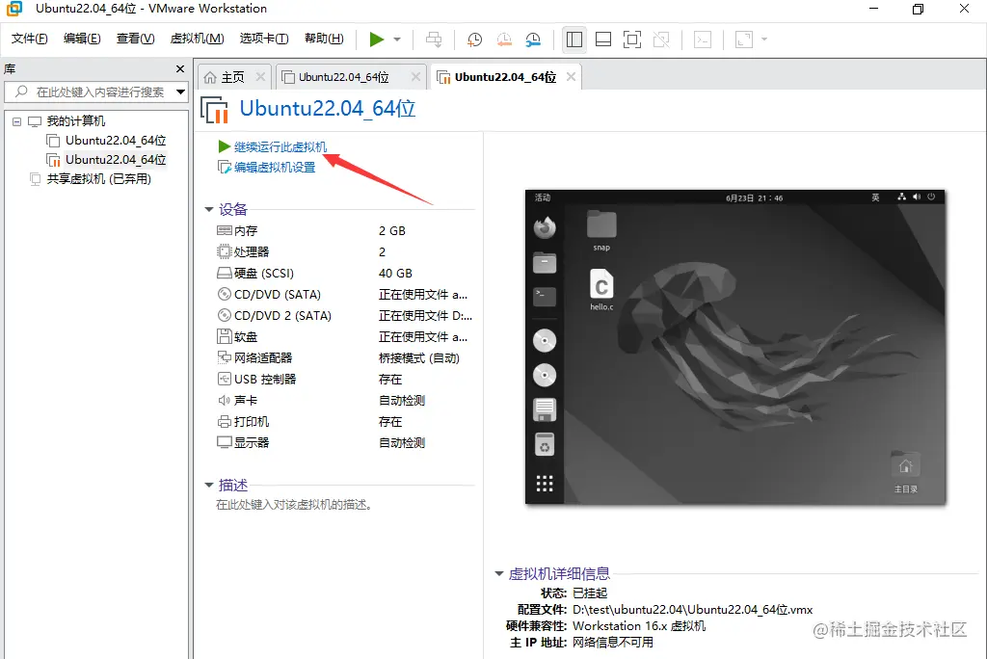Screen dimensions: 987x659
Task: Click the Unity mode toolbar icon
Action: 661,40
